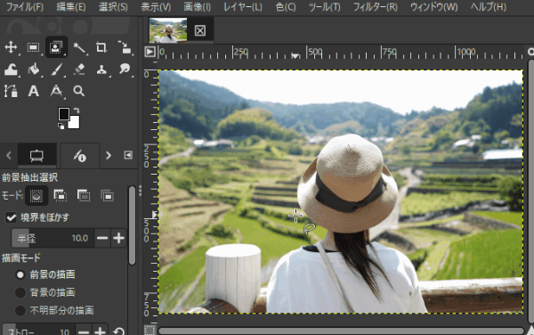Open the 編集(E) menu

tap(71, 7)
